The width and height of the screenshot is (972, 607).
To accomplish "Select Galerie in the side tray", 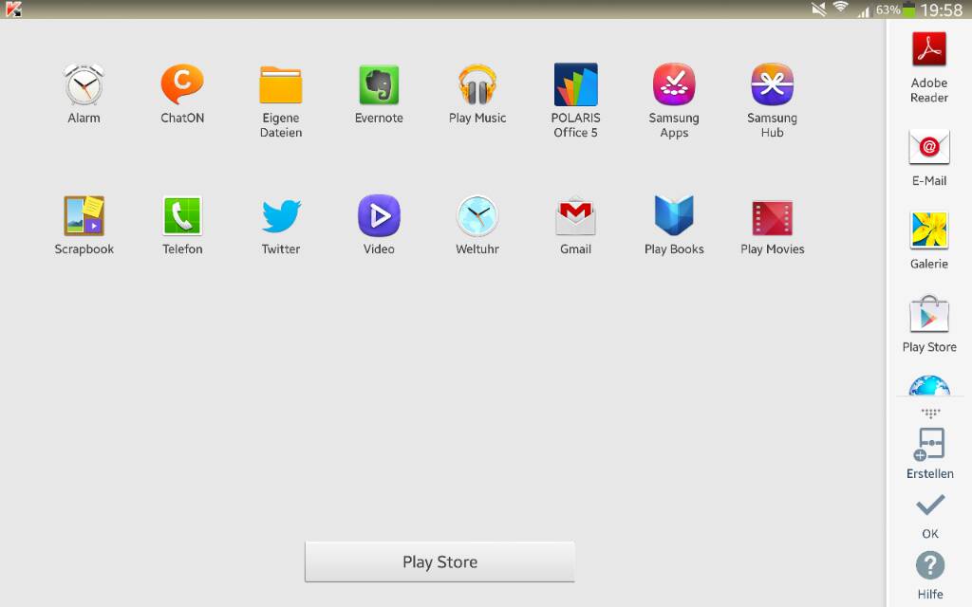I will tap(929, 230).
